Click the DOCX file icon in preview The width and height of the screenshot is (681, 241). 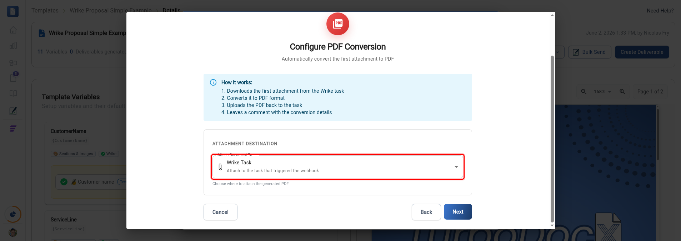coord(608,227)
